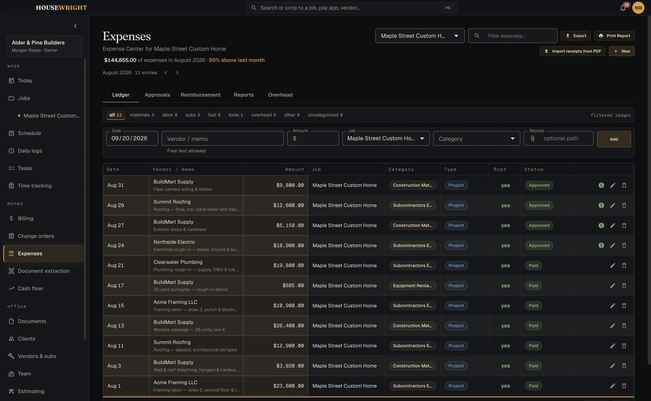Delete the Aug 11 Summit Roofing expense
651x401 pixels.
(624, 346)
